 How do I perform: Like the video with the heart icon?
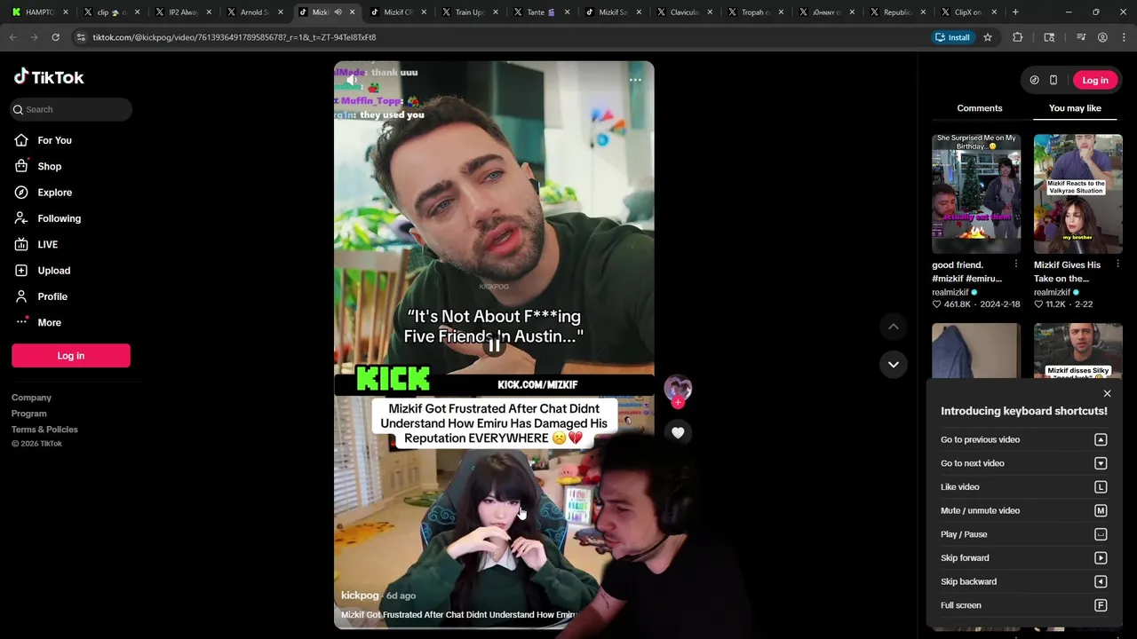coord(678,432)
